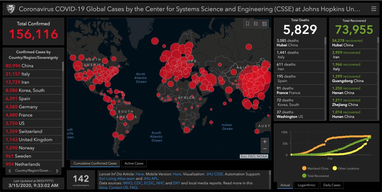Select the 4,585 Germany row
The image size is (382, 192).
(x=33, y=107)
